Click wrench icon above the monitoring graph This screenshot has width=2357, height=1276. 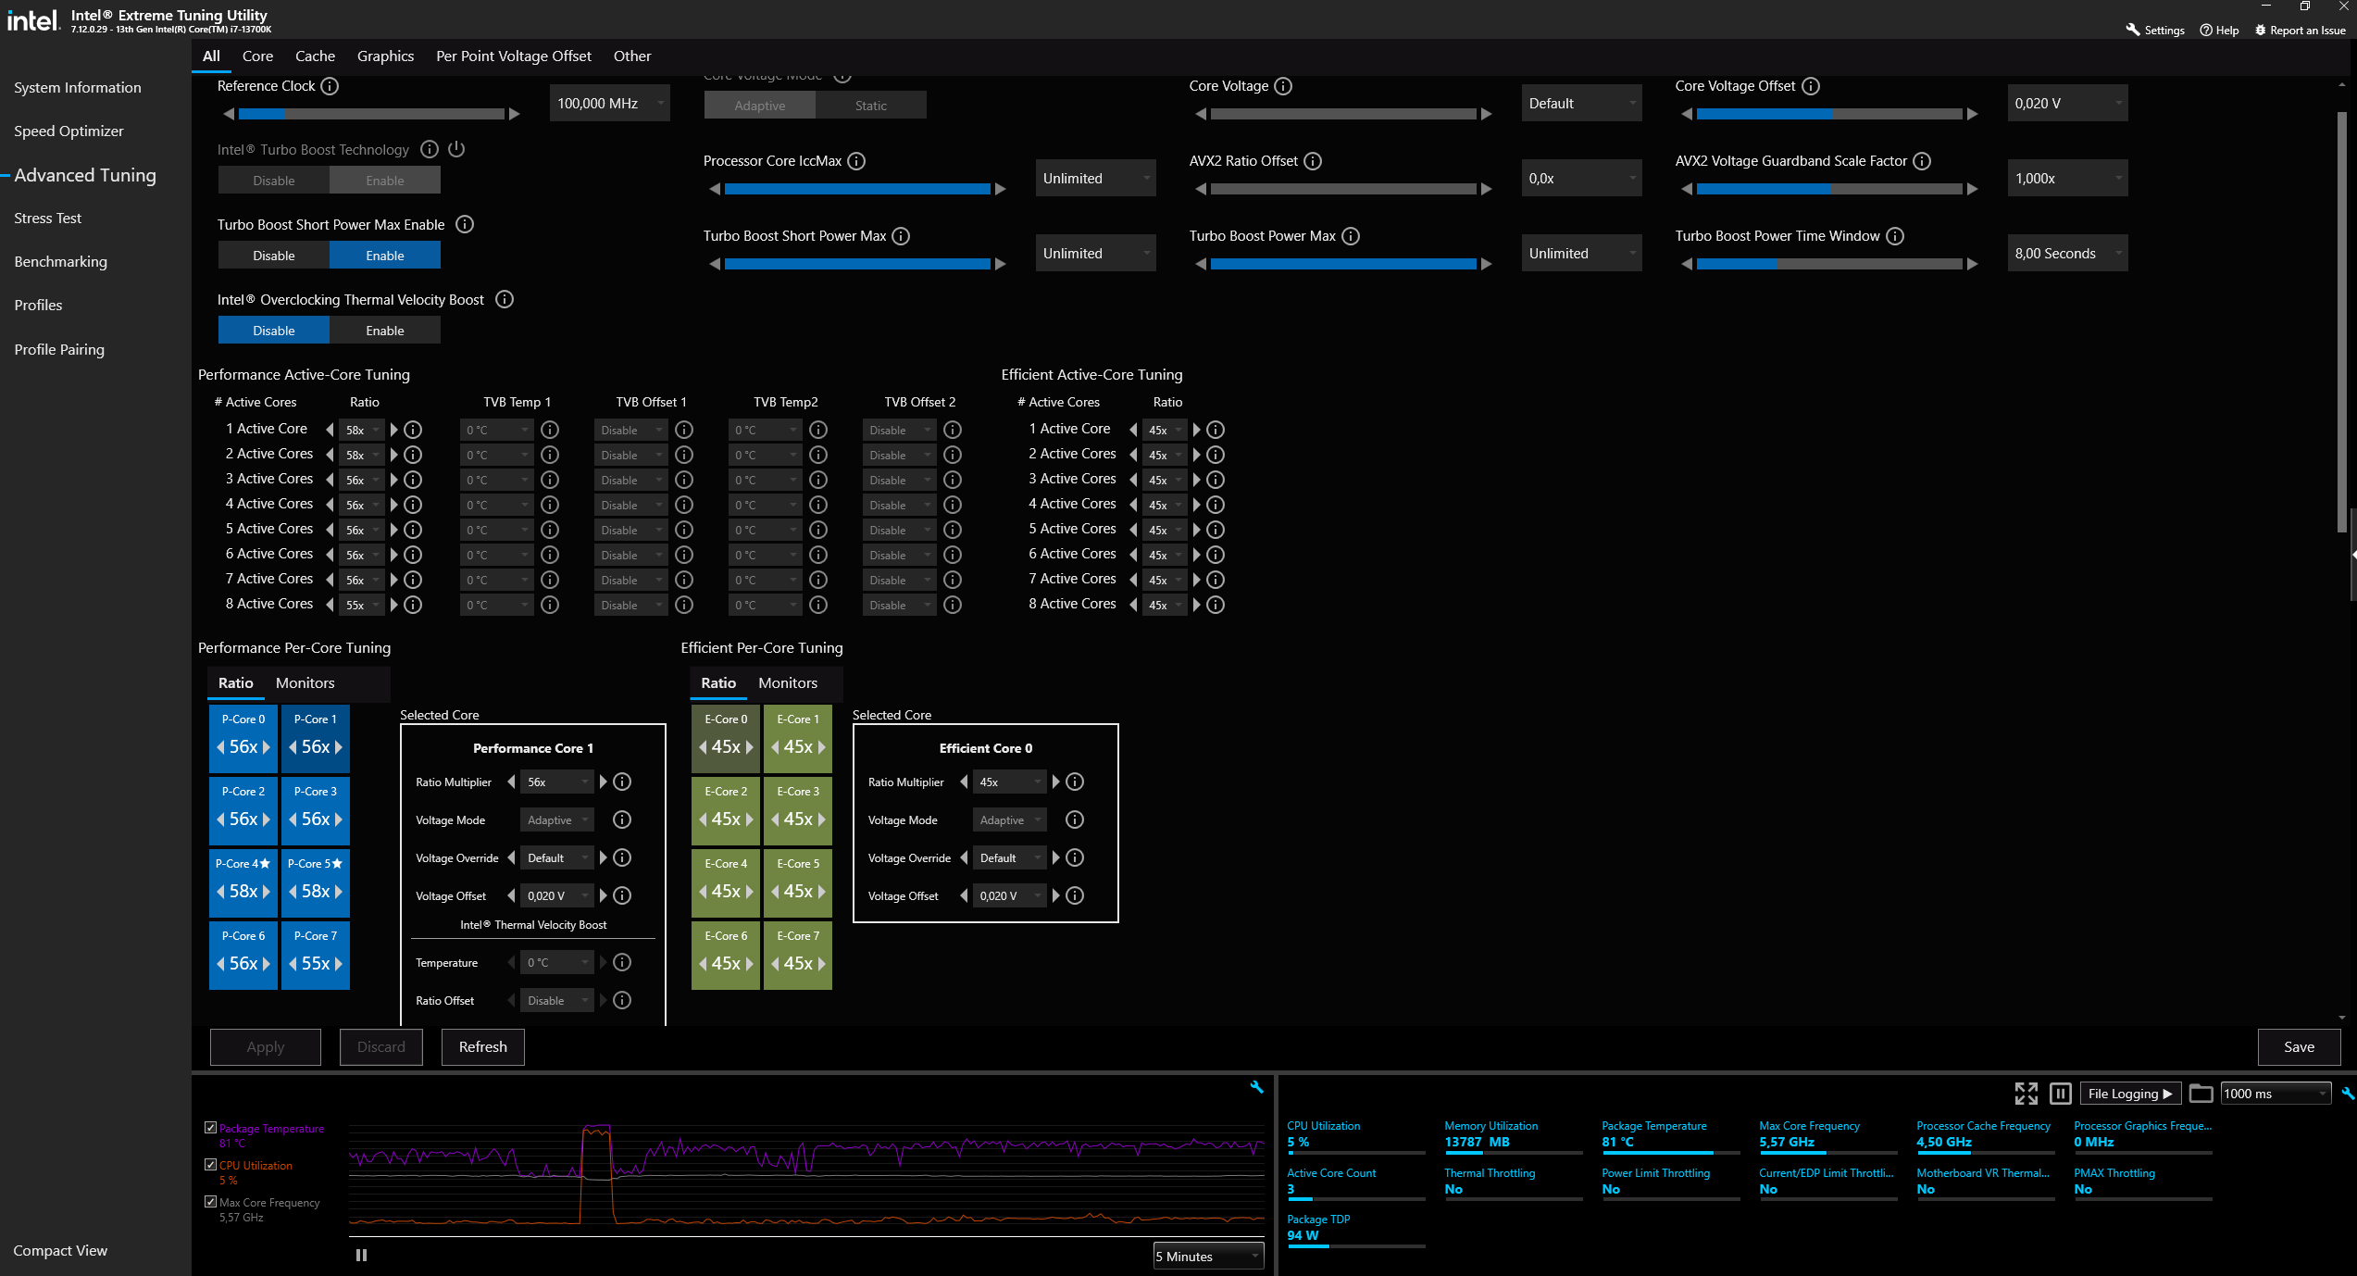[x=1256, y=1087]
